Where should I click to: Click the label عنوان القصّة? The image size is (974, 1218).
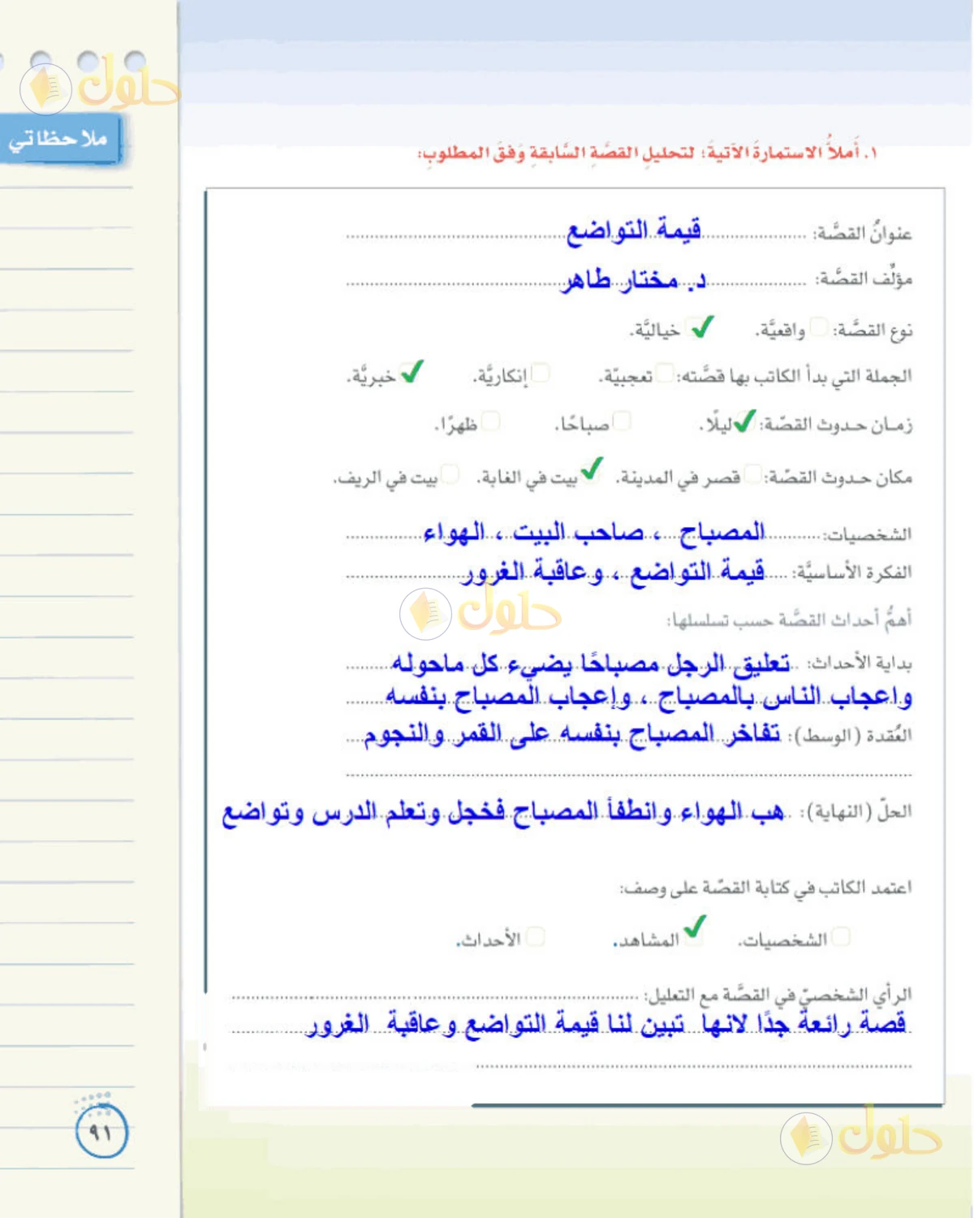pyautogui.click(x=863, y=233)
